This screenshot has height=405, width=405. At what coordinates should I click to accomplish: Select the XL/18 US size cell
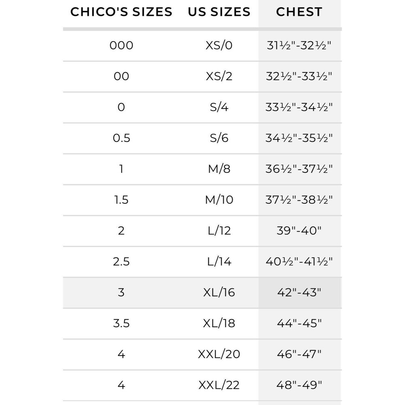click(x=219, y=323)
